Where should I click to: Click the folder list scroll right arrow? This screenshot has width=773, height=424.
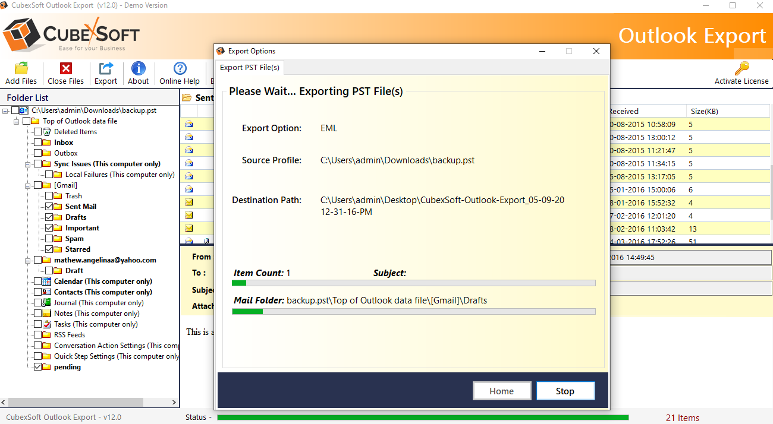coord(175,403)
